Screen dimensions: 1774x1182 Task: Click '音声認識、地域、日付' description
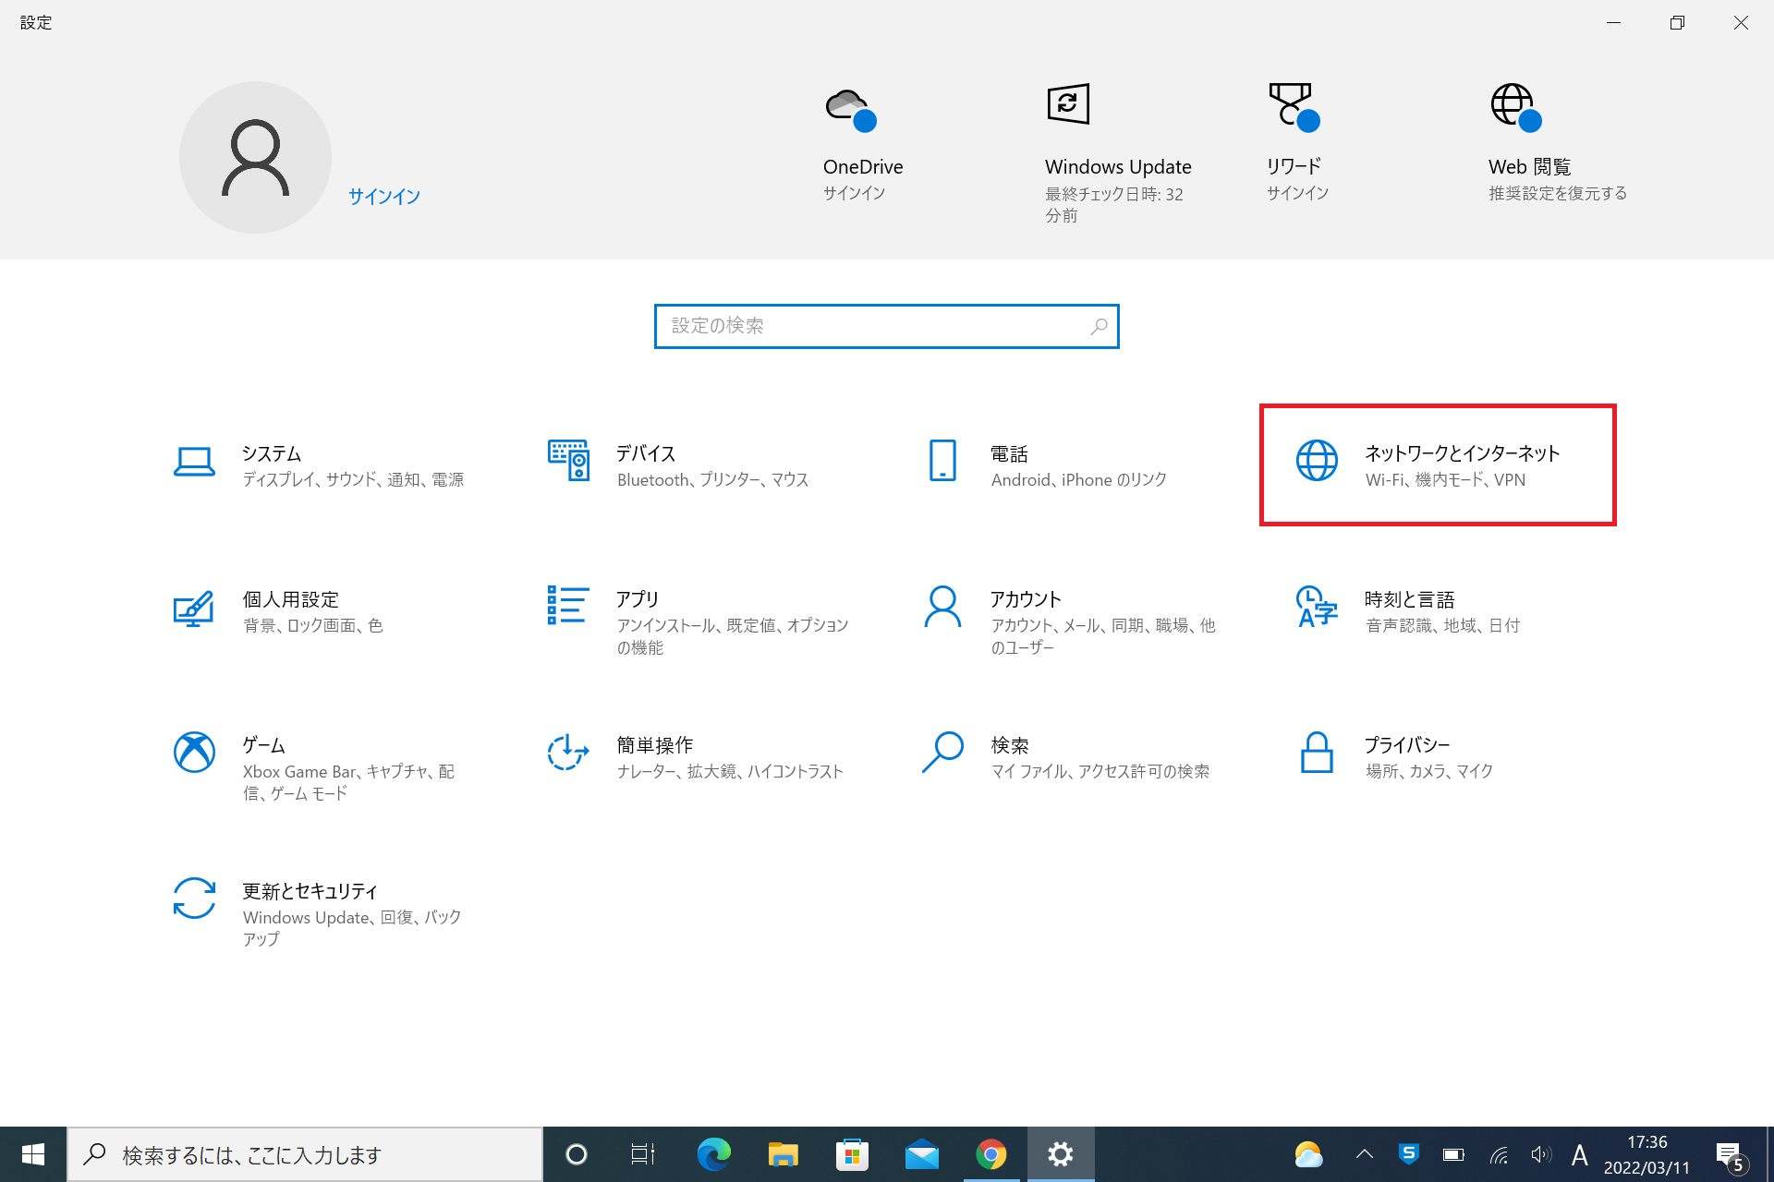tap(1442, 626)
